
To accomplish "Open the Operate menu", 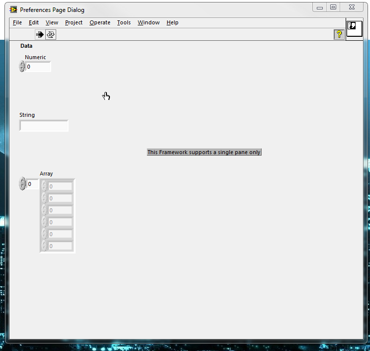I will tap(100, 22).
